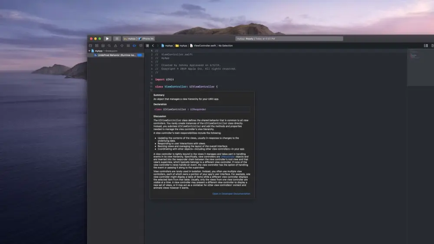
Task: Click 'Created by Johnny Appleseed' comment line
Action: [x=188, y=66]
